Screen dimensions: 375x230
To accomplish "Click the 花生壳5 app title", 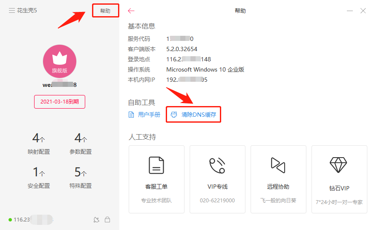I will click(x=27, y=10).
